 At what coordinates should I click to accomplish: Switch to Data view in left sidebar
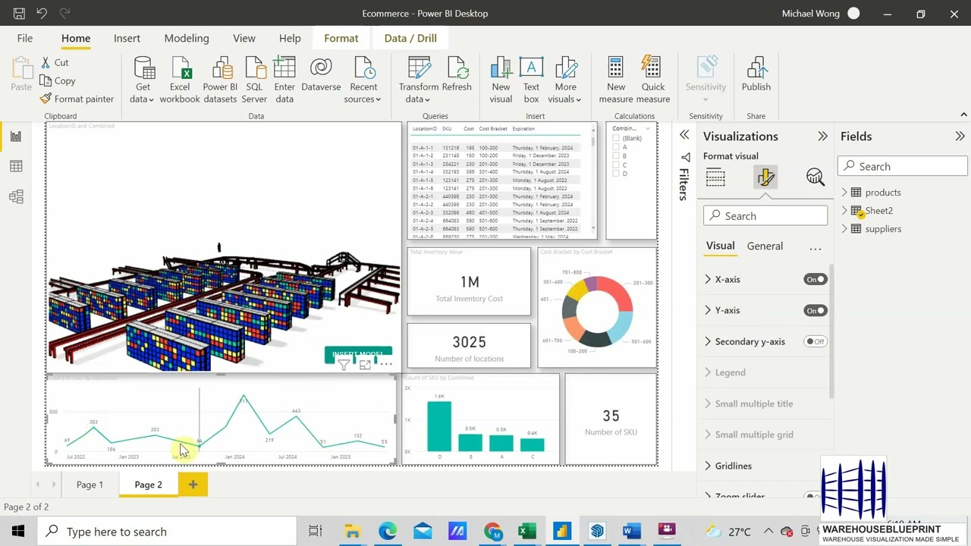pos(16,166)
